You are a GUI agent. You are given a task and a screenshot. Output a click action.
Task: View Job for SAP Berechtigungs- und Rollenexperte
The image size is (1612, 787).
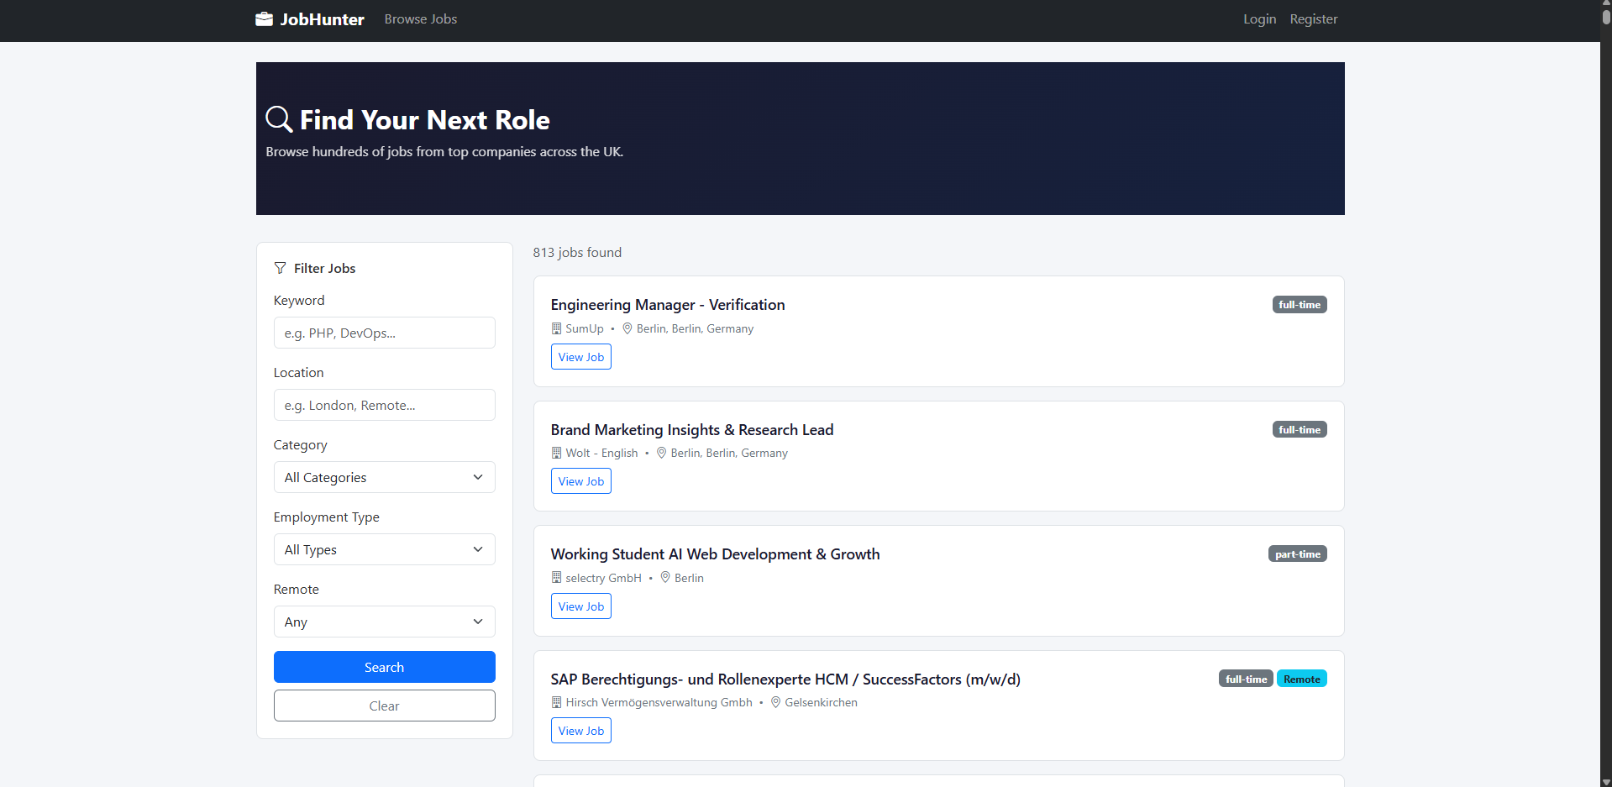point(581,731)
